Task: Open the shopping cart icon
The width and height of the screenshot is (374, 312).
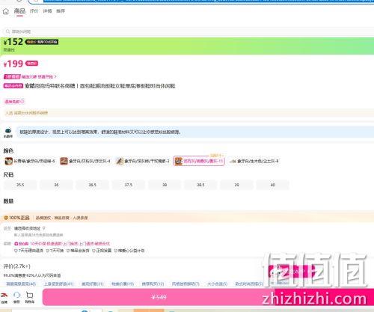Action: click(x=30, y=296)
